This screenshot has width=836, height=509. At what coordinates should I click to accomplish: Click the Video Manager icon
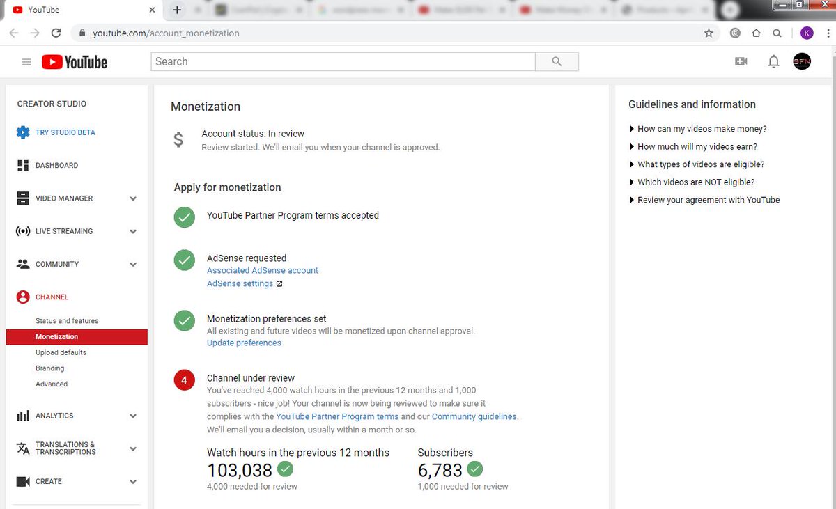tap(23, 198)
